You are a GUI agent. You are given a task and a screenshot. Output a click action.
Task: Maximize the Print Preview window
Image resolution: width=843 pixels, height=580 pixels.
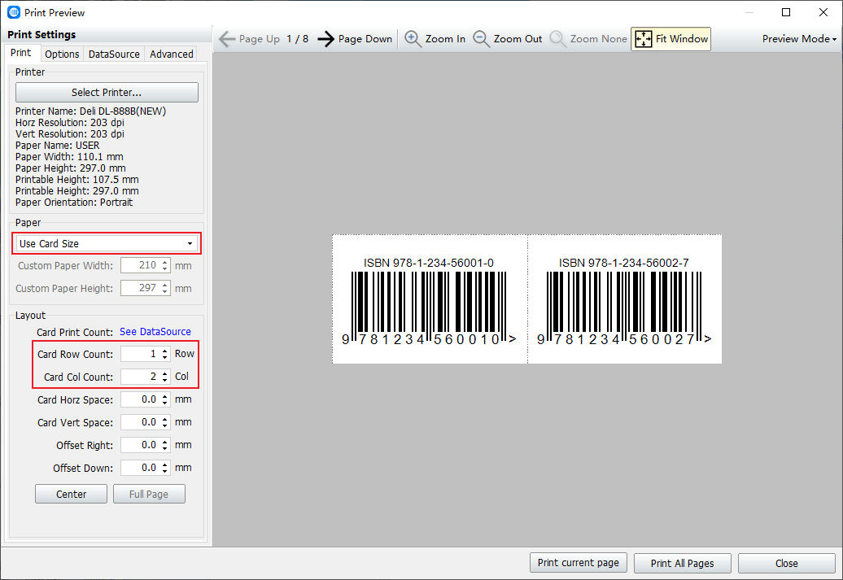click(x=786, y=12)
